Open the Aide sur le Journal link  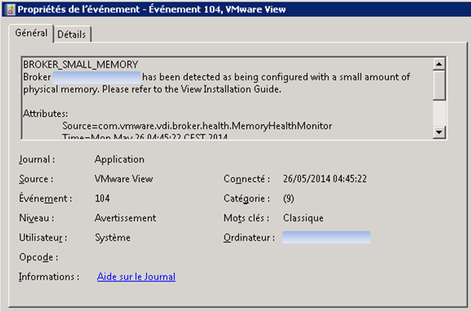coord(136,277)
